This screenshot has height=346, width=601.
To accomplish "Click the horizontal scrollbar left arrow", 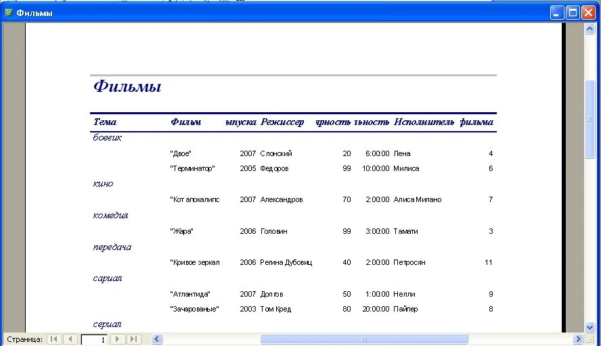I will pos(157,339).
